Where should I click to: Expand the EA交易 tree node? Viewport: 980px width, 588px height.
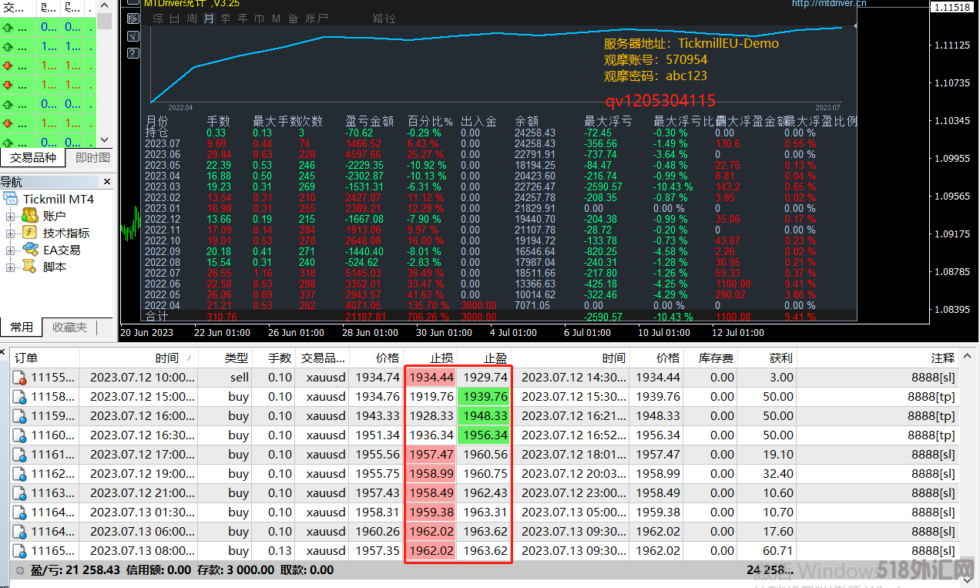[x=11, y=250]
